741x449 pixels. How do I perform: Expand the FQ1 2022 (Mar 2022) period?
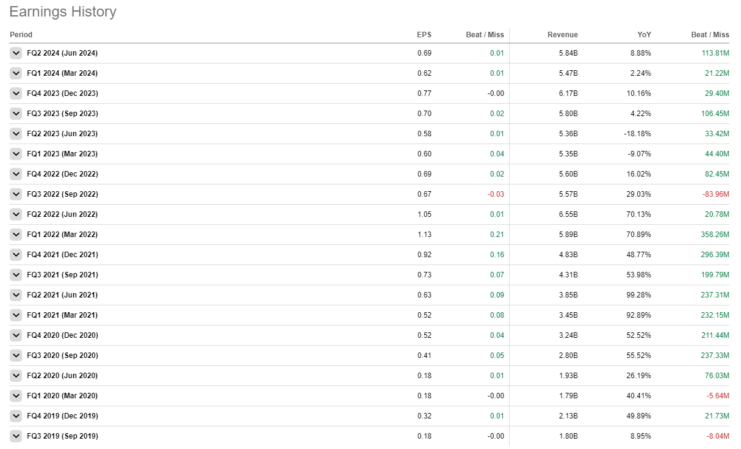click(16, 235)
